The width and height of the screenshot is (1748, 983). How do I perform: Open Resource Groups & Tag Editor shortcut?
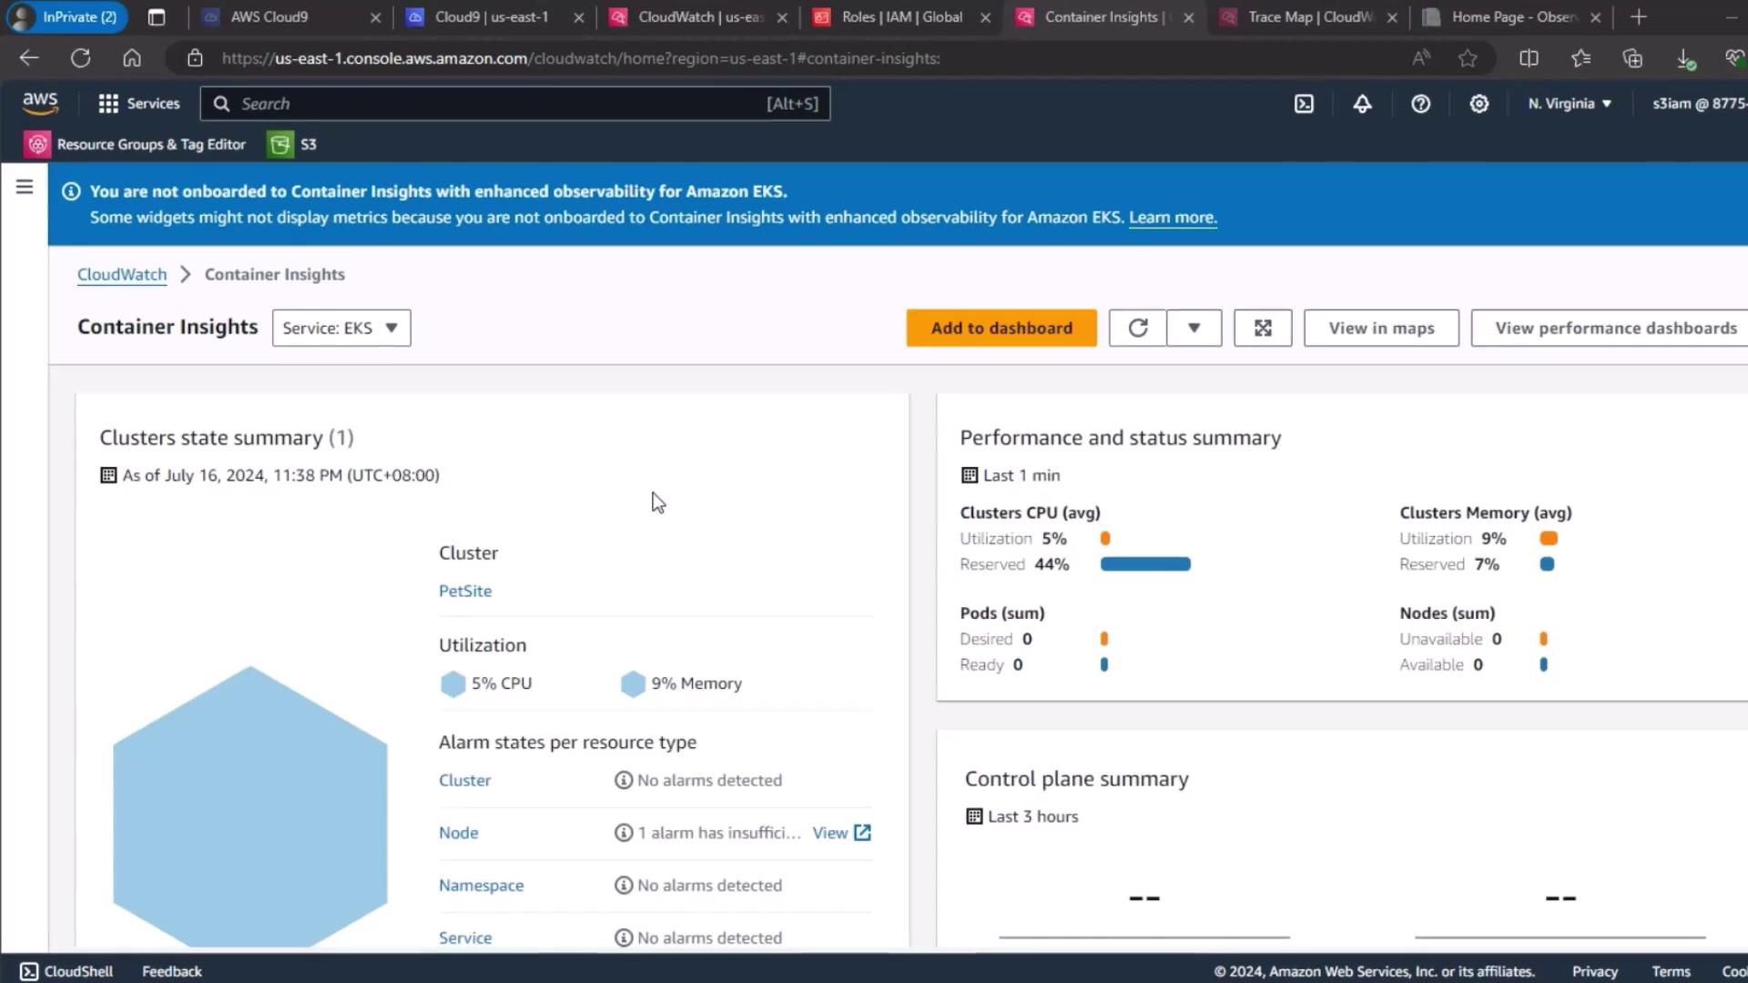tap(136, 144)
